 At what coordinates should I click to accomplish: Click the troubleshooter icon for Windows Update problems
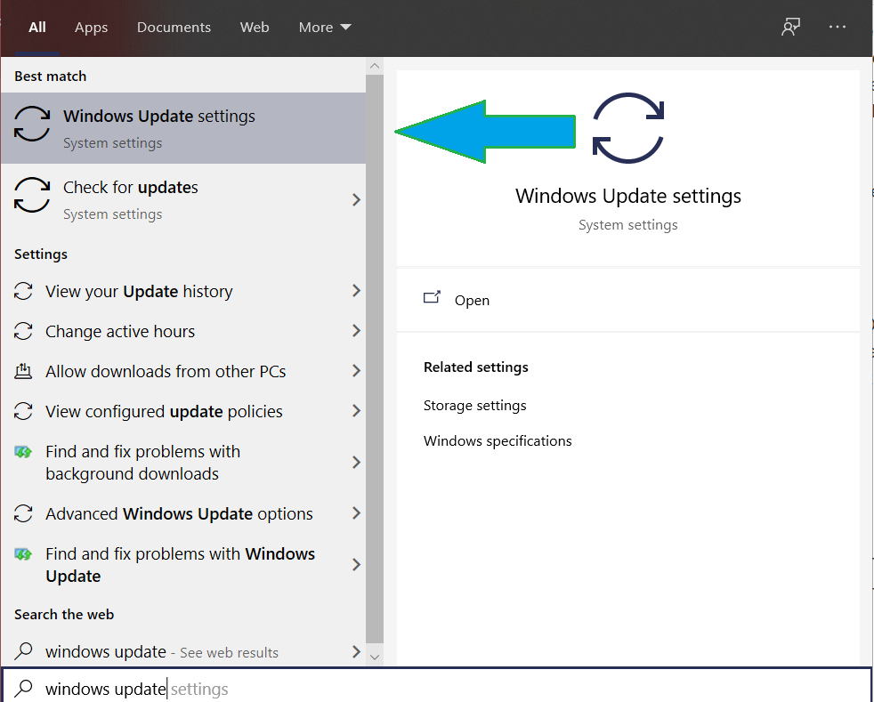(x=23, y=554)
